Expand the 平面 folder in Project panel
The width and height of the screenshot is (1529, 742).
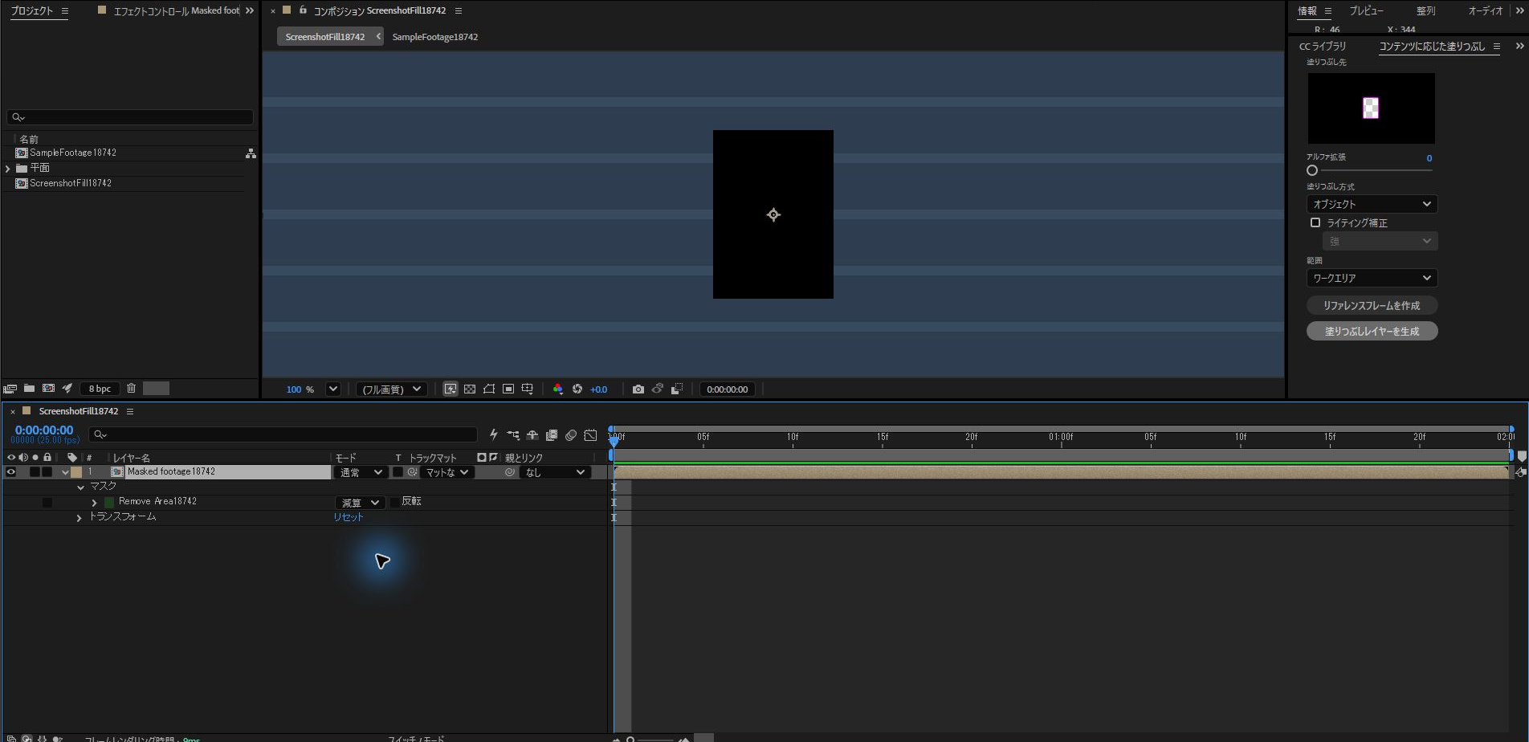click(8, 168)
